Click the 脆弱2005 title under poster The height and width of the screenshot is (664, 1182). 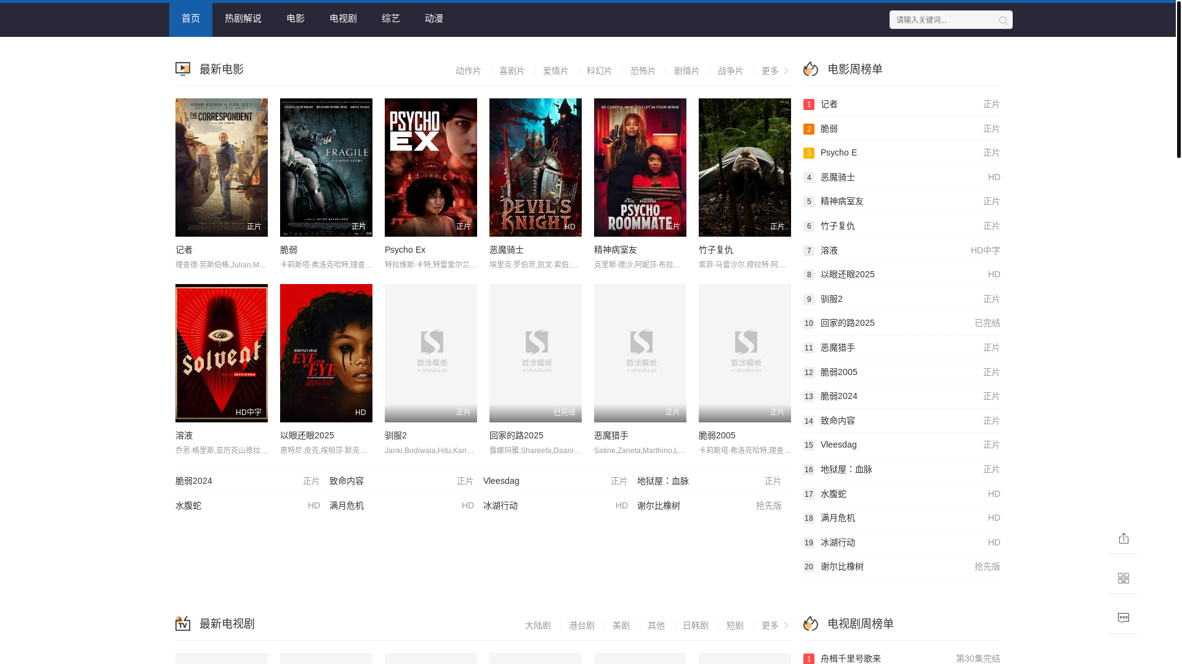[717, 435]
